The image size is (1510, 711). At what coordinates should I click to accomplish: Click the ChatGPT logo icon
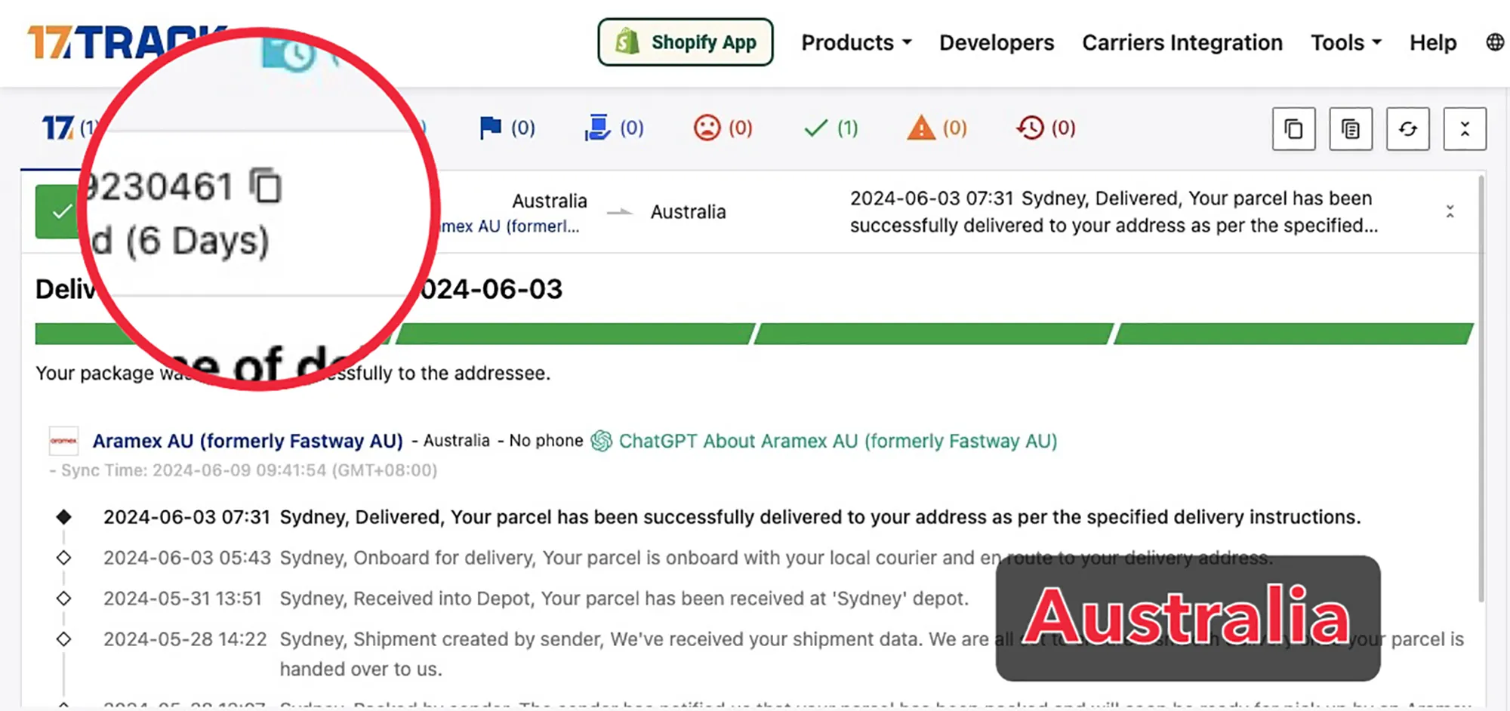[x=601, y=441]
